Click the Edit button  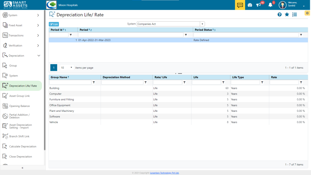(54, 24)
